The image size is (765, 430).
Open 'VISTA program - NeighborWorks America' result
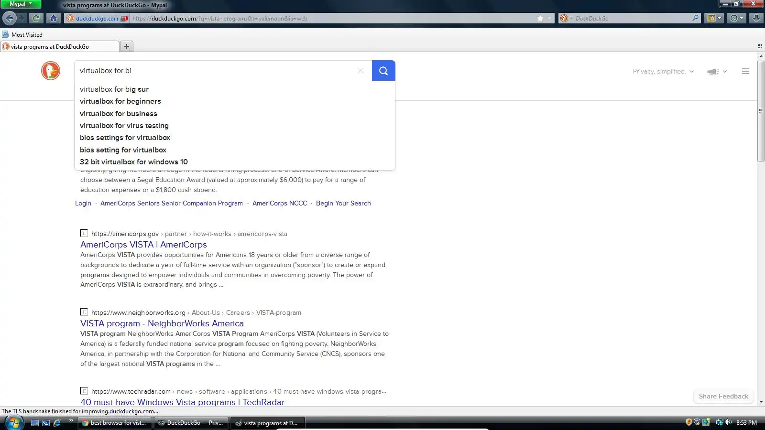pos(162,323)
